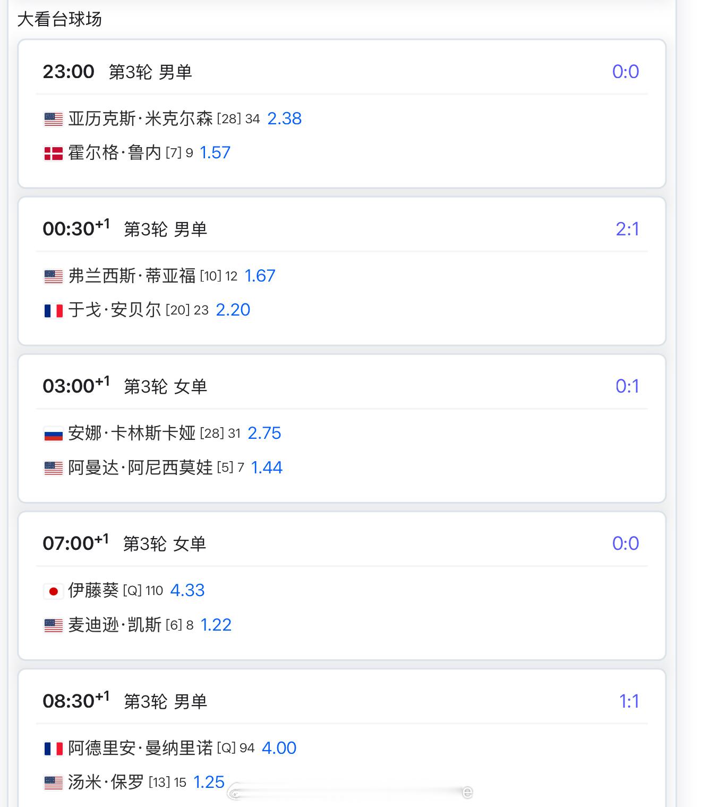Click the France flag beside 阿德里安·曼纳里诺
The height and width of the screenshot is (807, 701).
[53, 749]
